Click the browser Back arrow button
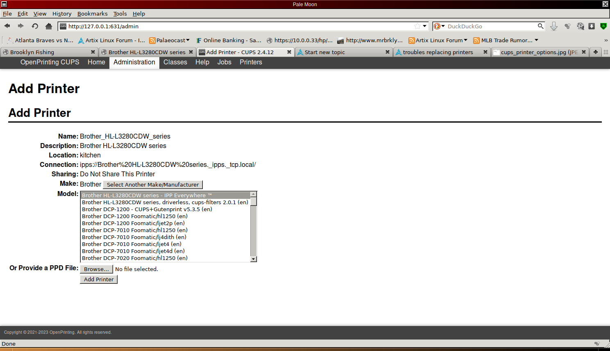This screenshot has height=351, width=610. point(7,26)
